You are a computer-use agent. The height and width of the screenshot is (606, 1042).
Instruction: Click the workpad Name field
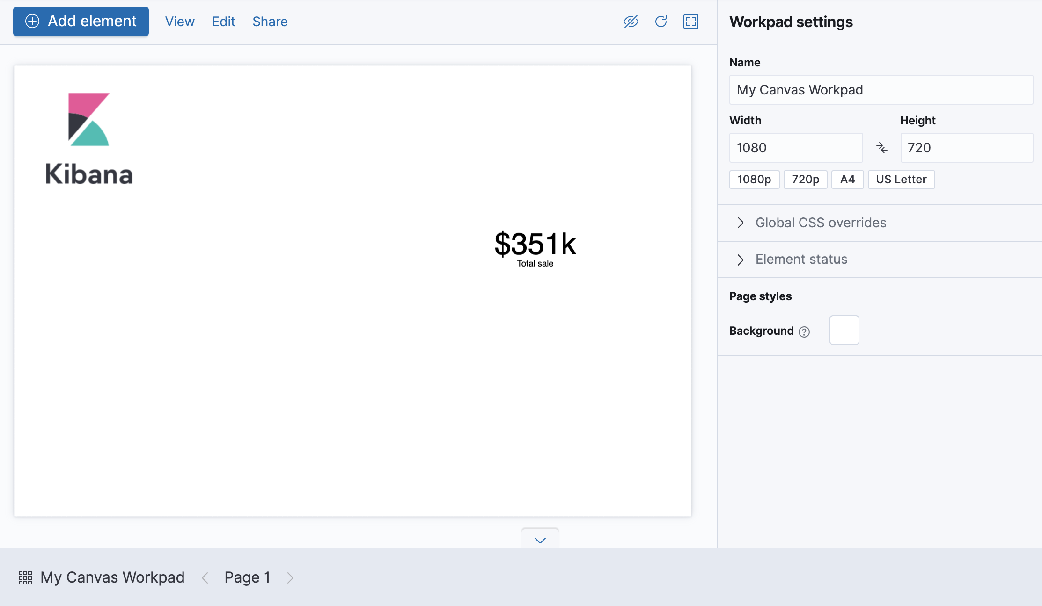pyautogui.click(x=881, y=90)
